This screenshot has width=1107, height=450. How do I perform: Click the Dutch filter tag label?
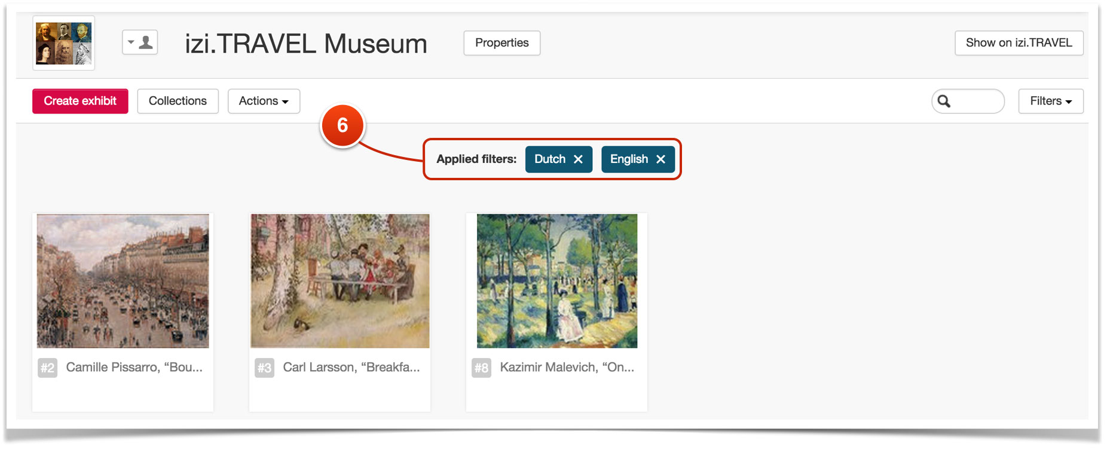tap(550, 159)
